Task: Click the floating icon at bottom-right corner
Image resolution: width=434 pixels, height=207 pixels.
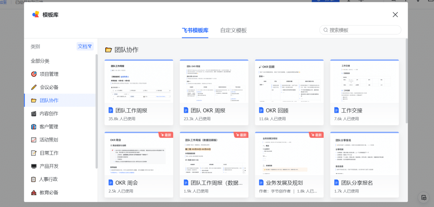Action: [423, 198]
